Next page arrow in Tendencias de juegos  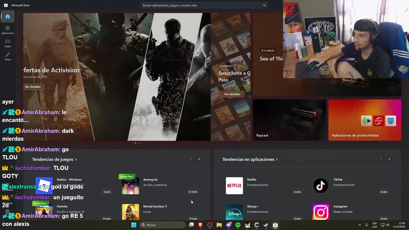[x=199, y=159]
